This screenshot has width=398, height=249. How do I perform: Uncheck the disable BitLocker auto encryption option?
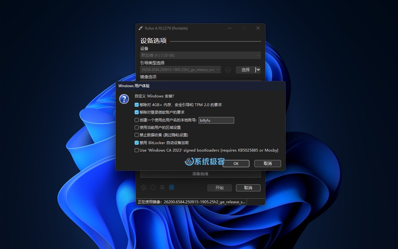137,143
